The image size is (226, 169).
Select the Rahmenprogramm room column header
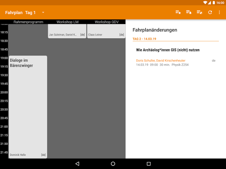click(x=28, y=22)
